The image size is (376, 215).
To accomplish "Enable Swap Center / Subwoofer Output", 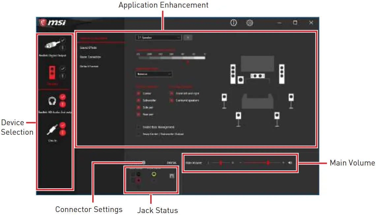I will (138, 134).
